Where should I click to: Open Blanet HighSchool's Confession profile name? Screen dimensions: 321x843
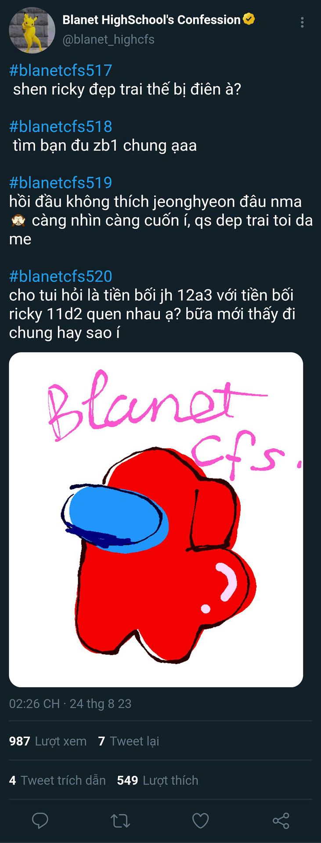151,20
